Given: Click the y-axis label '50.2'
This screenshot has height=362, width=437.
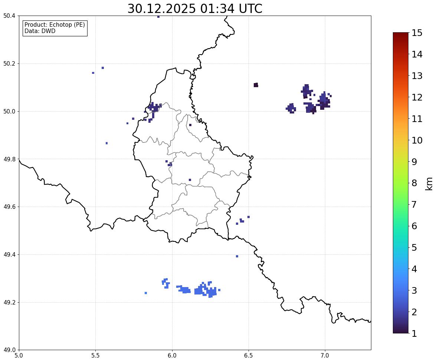Looking at the screenshot, I should click(9, 63).
